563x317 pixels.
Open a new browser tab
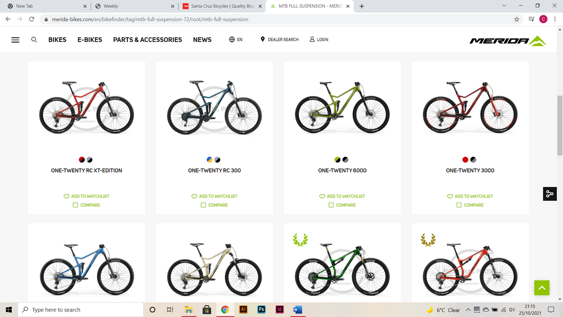click(361, 6)
